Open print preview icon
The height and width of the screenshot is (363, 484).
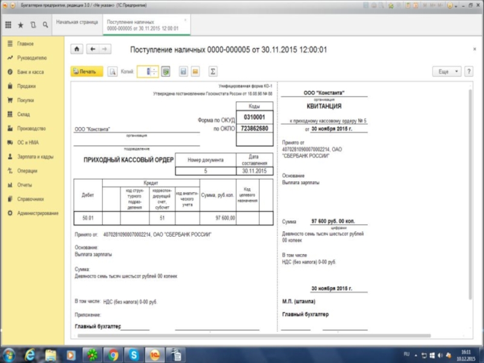[112, 71]
